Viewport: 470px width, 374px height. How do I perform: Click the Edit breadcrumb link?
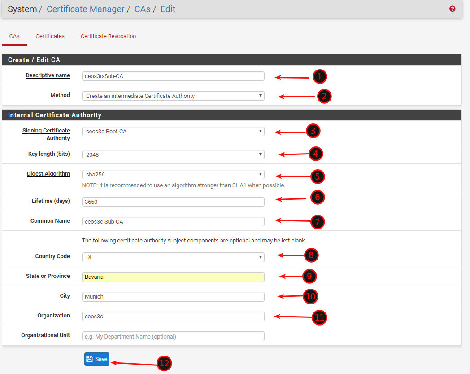(x=168, y=9)
